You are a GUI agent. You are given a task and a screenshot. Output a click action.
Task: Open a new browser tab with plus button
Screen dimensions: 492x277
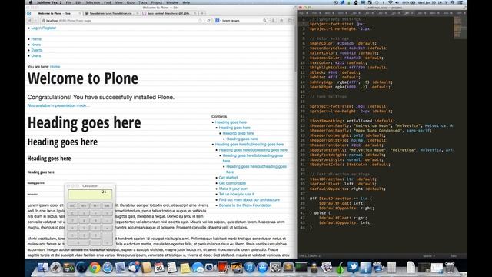pyautogui.click(x=202, y=14)
